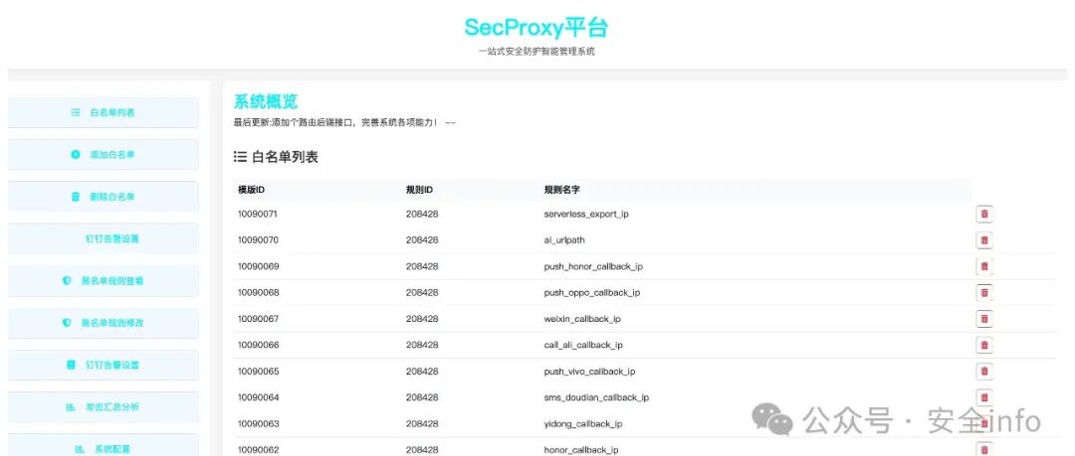
Task: Click rule ID 208428 in serverless_export_ip row
Action: pos(422,215)
